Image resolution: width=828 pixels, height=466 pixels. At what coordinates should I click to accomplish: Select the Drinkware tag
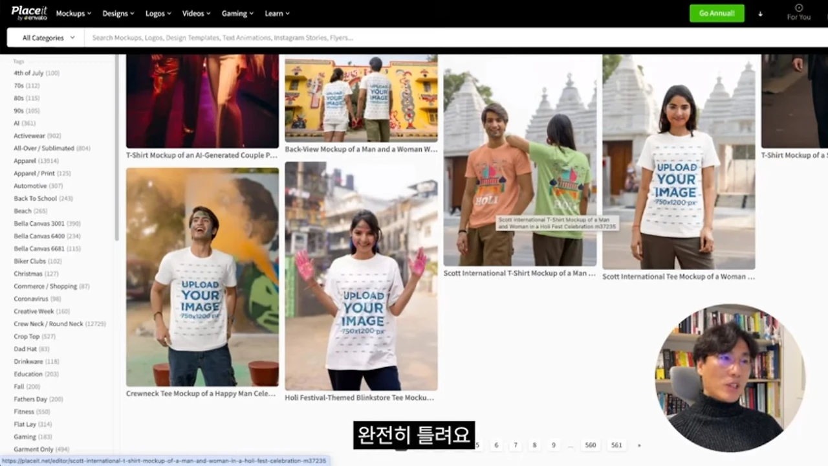pos(36,362)
